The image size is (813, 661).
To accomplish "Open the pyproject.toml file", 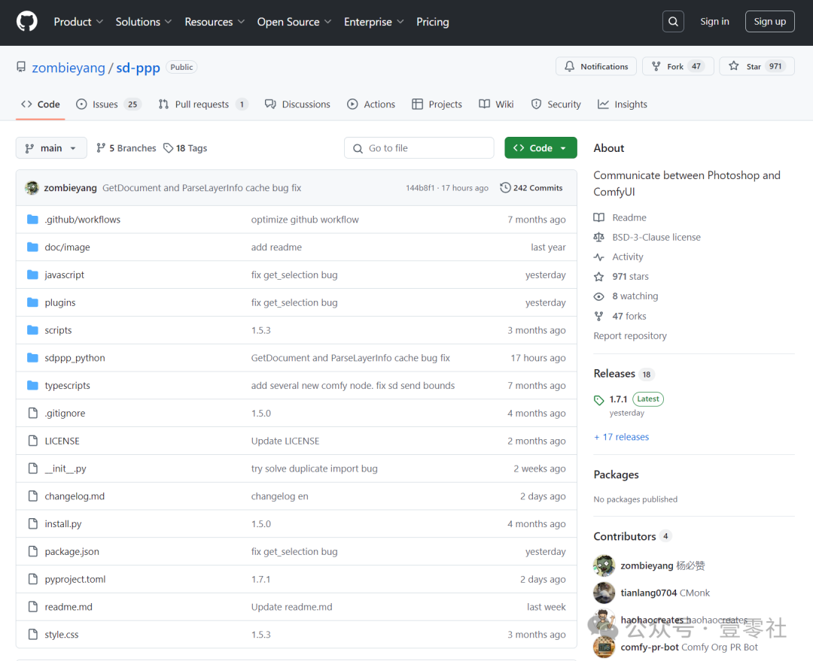I will 75,579.
